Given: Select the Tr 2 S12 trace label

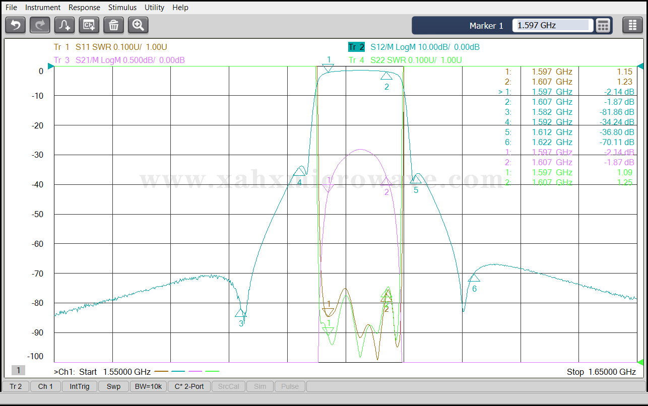Looking at the screenshot, I should [414, 47].
